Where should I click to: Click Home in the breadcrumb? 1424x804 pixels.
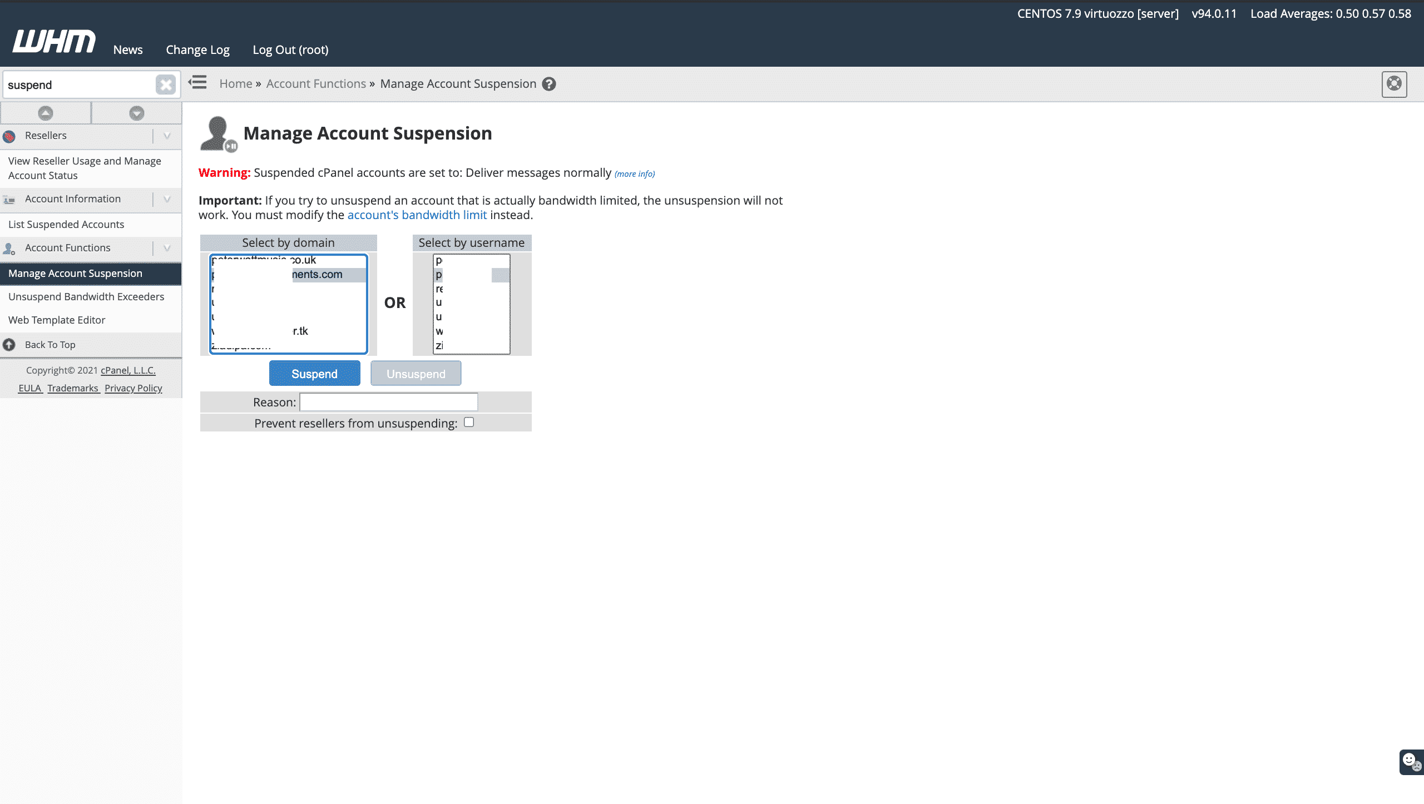pos(236,84)
